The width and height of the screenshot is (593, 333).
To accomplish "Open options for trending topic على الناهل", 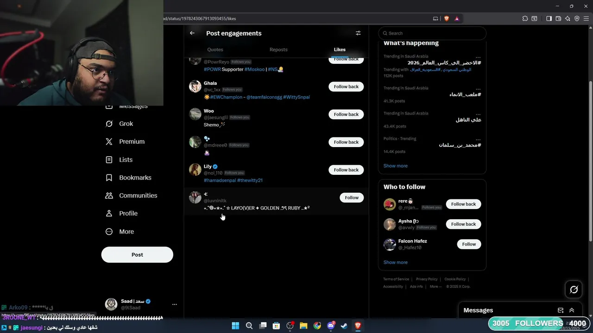I will 478,114.
